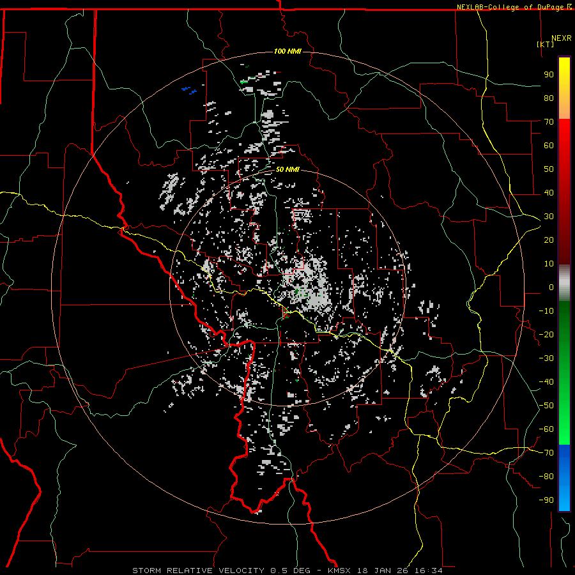Screen dimensions: 575x575
Task: Click the 18 JAN 26 date text
Action: click(x=383, y=571)
